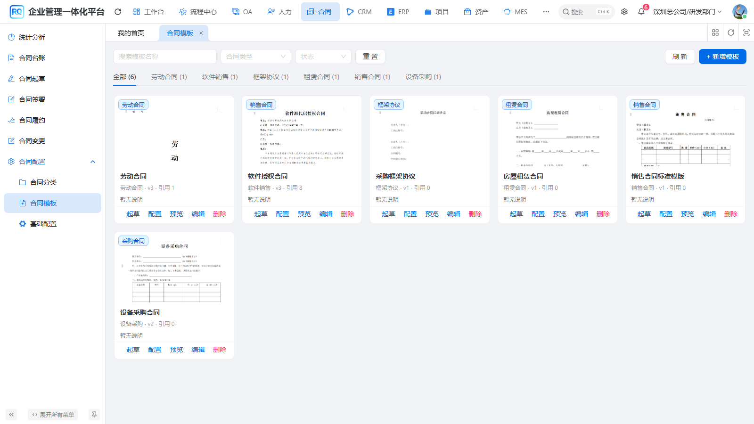Open 合同变更 sidebar item
The width and height of the screenshot is (754, 424).
tap(52, 141)
